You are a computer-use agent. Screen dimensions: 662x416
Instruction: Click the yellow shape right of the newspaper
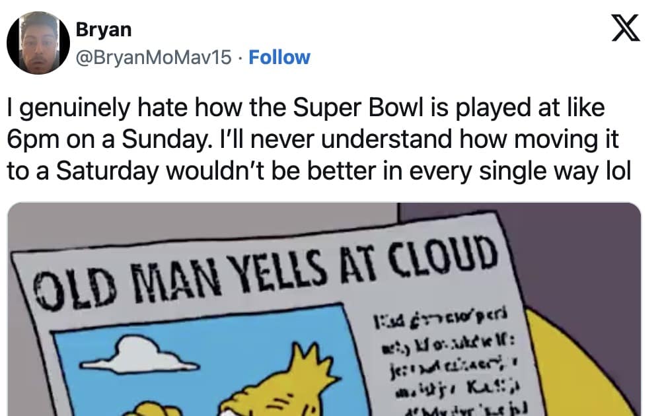581,370
